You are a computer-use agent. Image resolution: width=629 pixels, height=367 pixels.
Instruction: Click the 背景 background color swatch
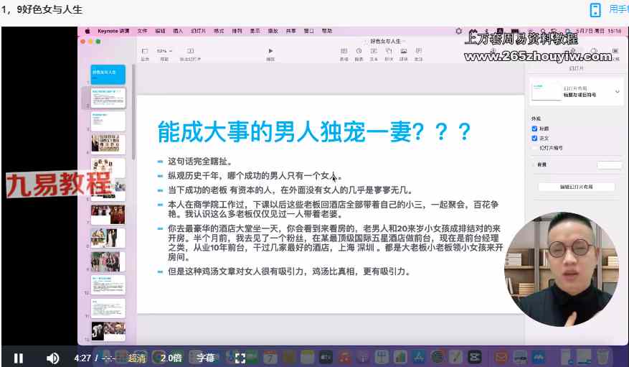click(x=609, y=165)
